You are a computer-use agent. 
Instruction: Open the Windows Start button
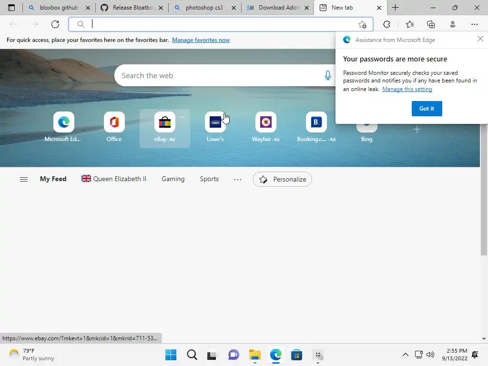coord(171,355)
